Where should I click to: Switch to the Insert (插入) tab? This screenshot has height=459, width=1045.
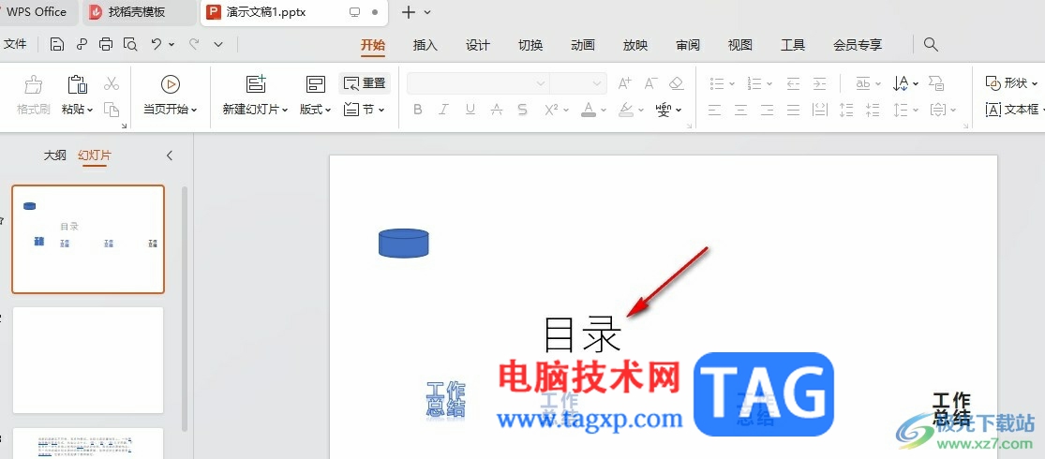pos(425,45)
